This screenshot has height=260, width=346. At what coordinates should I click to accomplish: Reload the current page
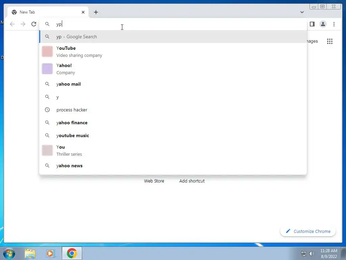pos(34,24)
